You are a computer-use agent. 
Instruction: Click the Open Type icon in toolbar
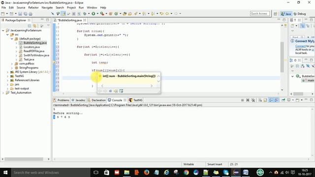125,14
